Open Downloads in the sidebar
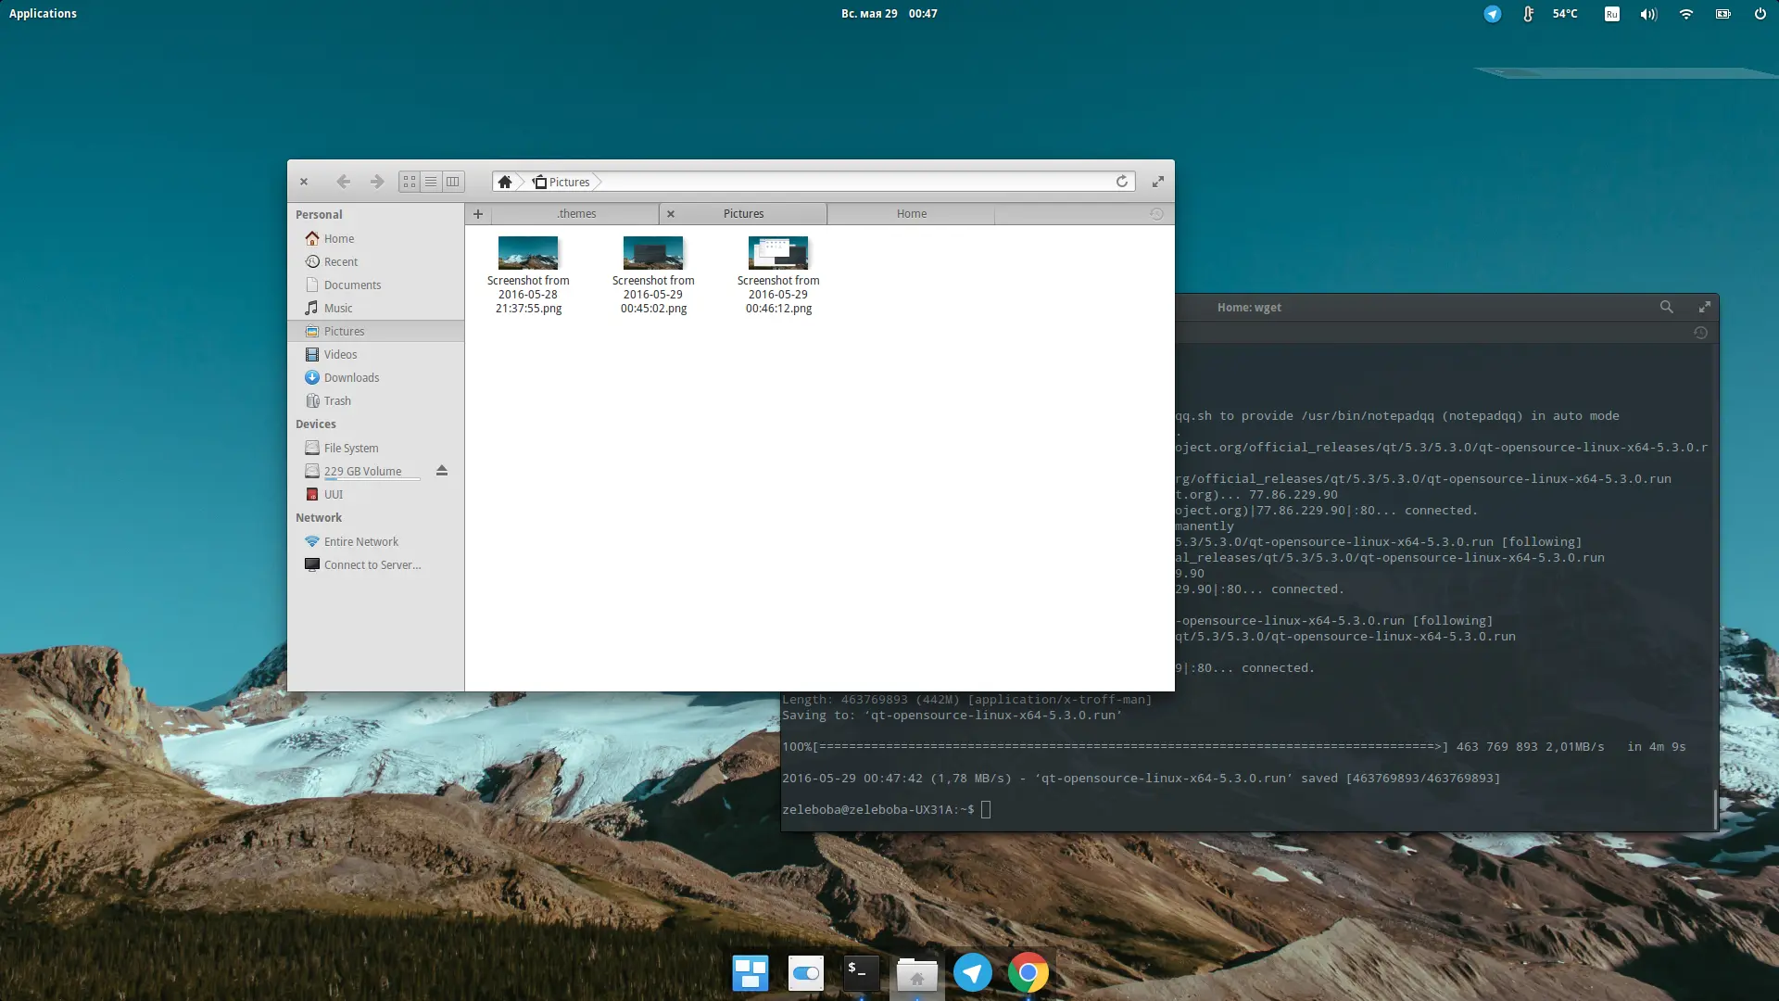 pos(375,378)
